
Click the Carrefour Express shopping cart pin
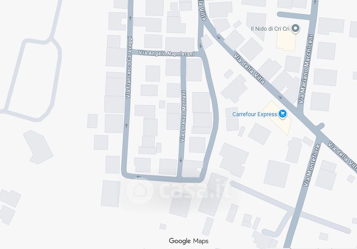tap(282, 114)
